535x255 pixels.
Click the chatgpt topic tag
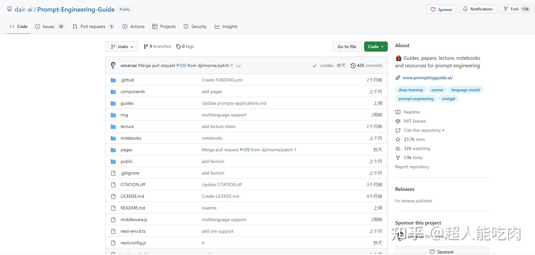(x=448, y=99)
